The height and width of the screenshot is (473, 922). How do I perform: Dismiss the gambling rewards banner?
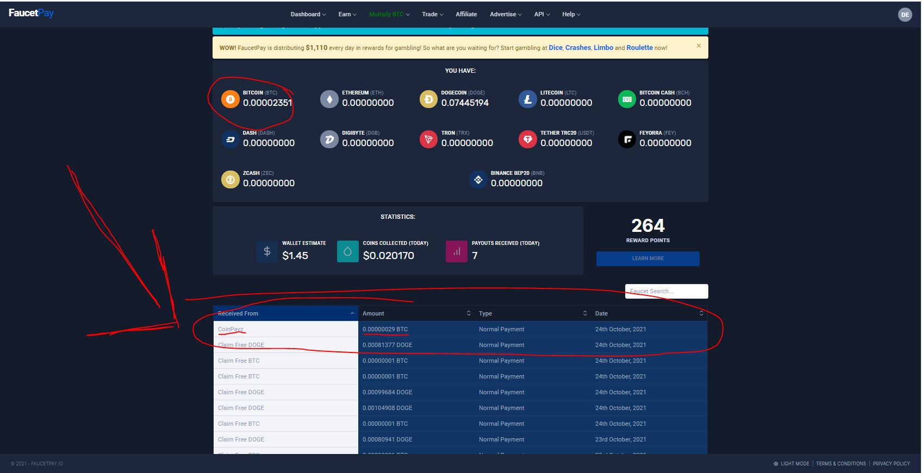point(699,46)
